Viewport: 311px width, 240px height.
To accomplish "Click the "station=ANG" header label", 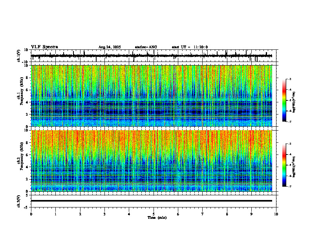I will [146, 47].
